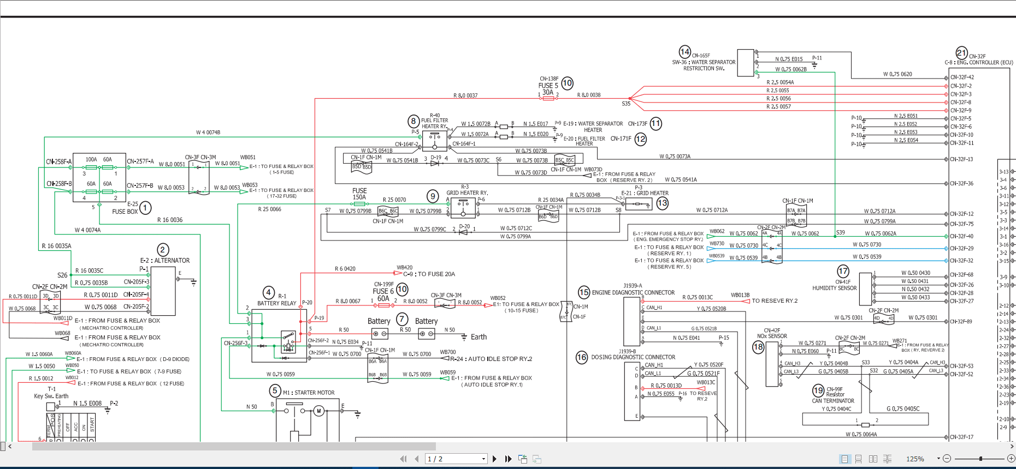Click the CN-32F-42 pin label
Screen dimensions: 1016x469
click(962, 77)
